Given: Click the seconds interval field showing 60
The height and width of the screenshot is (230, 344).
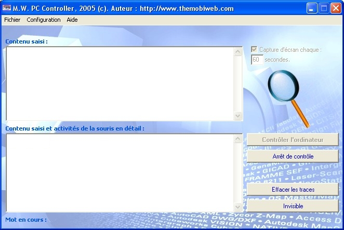Looking at the screenshot, I should (x=257, y=60).
